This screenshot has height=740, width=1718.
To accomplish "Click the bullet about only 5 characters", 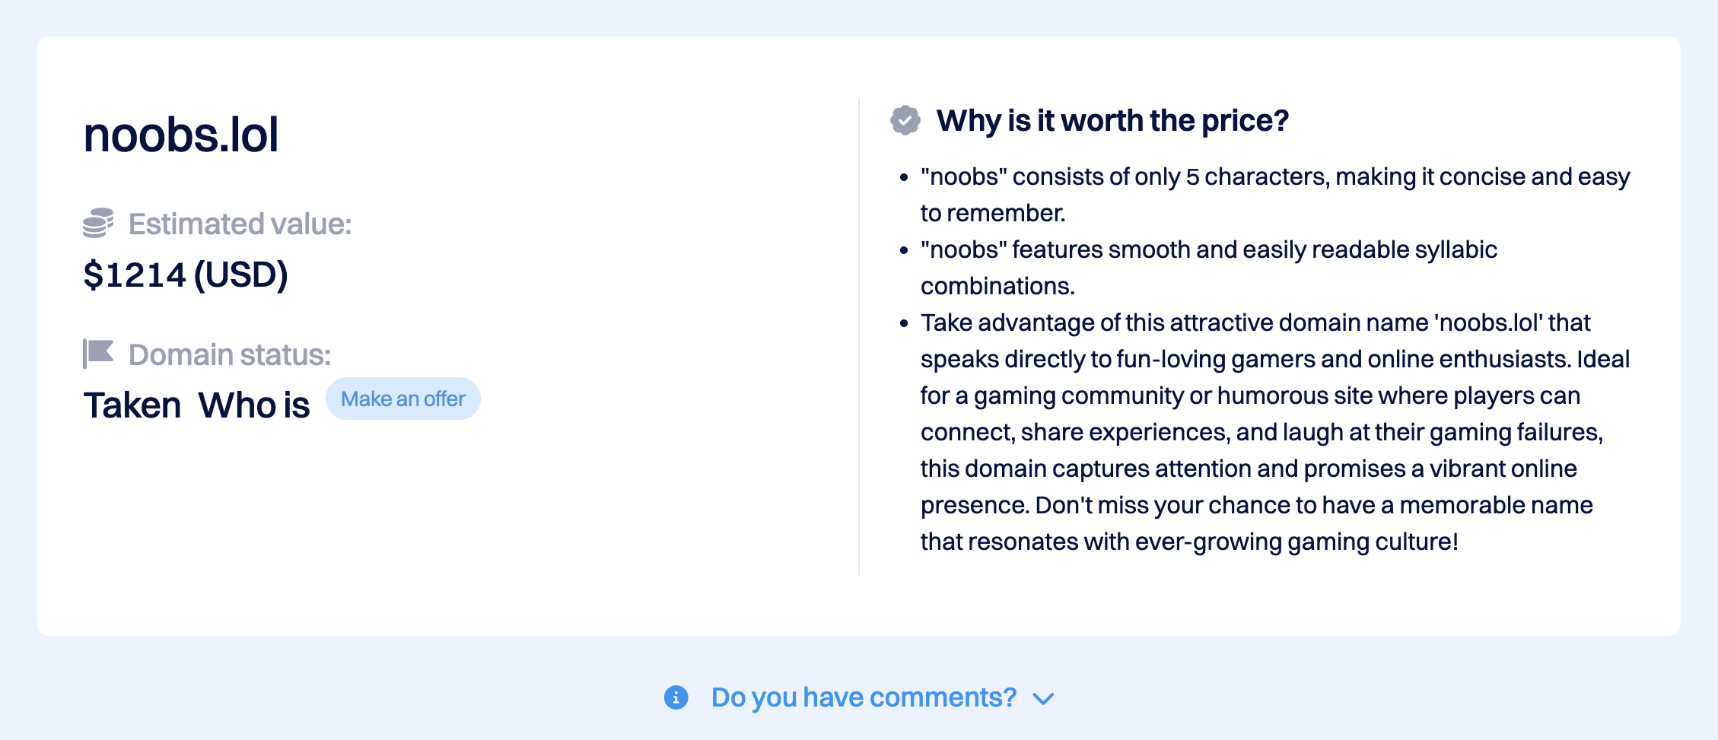I will point(1274,195).
